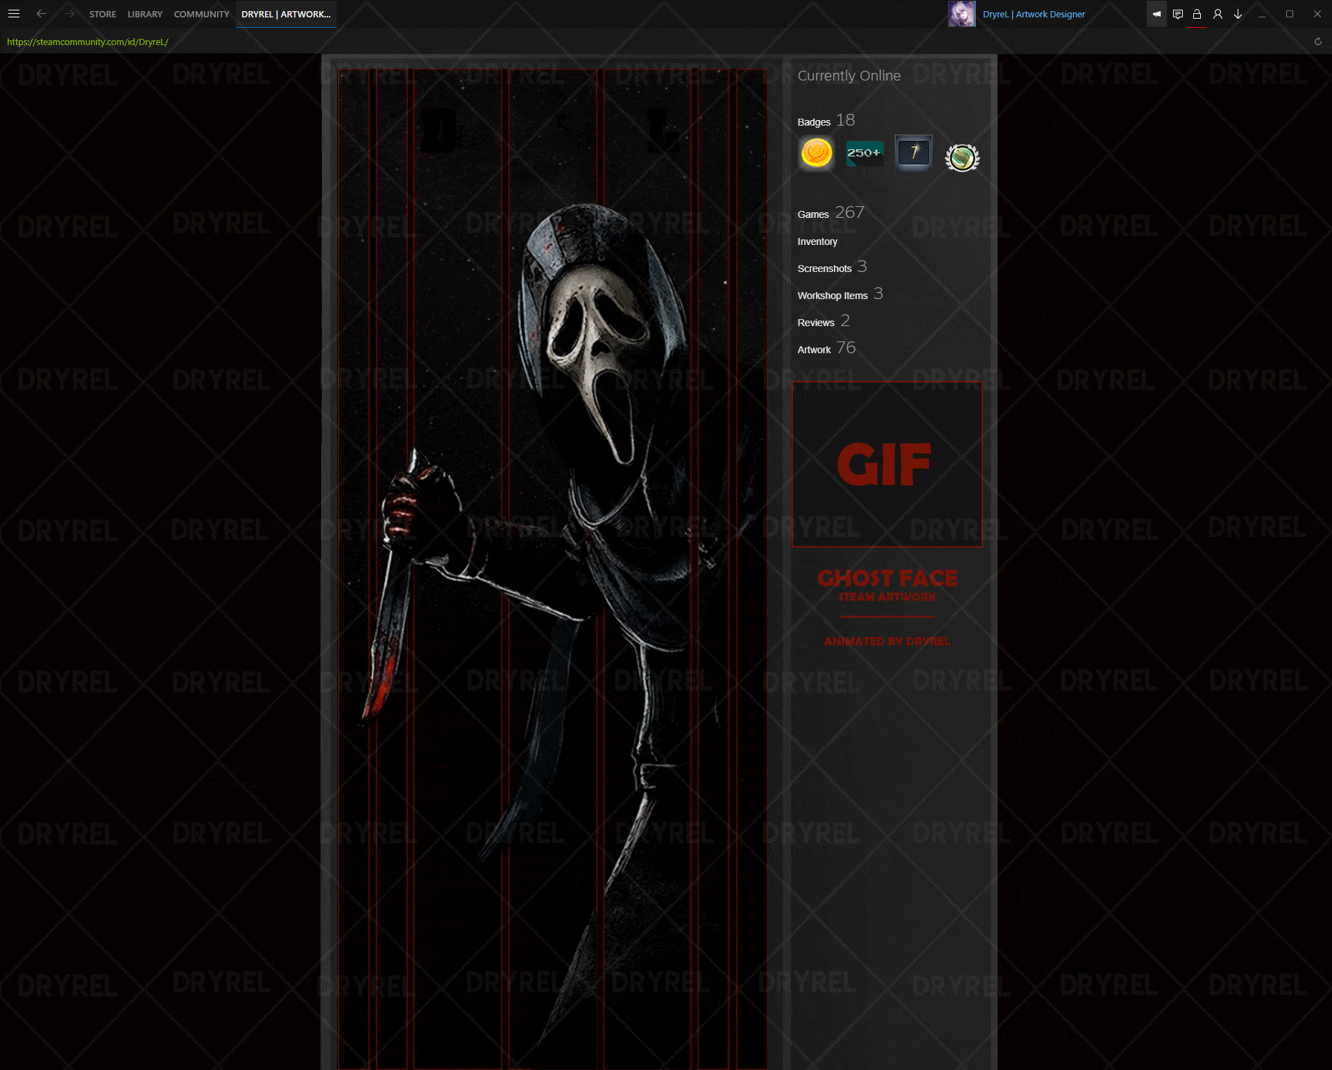Click the Steam menu hamburger icon
The image size is (1332, 1070).
point(13,13)
